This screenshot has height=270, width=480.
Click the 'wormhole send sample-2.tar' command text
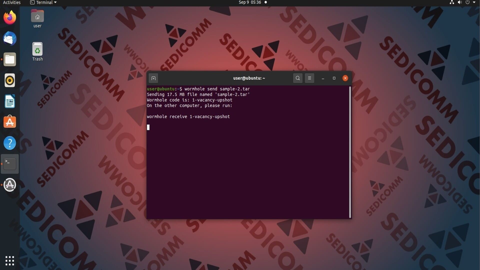217,89
